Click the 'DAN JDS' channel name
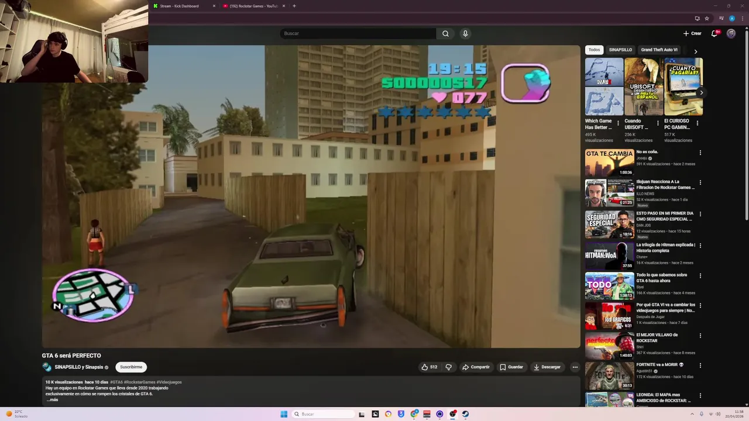 [x=643, y=225]
